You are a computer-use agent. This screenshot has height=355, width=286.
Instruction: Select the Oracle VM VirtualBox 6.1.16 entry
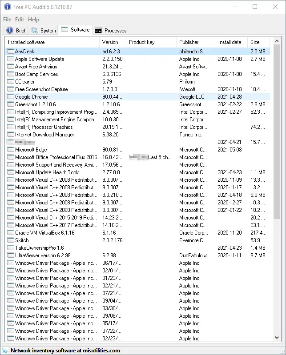tap(45, 233)
